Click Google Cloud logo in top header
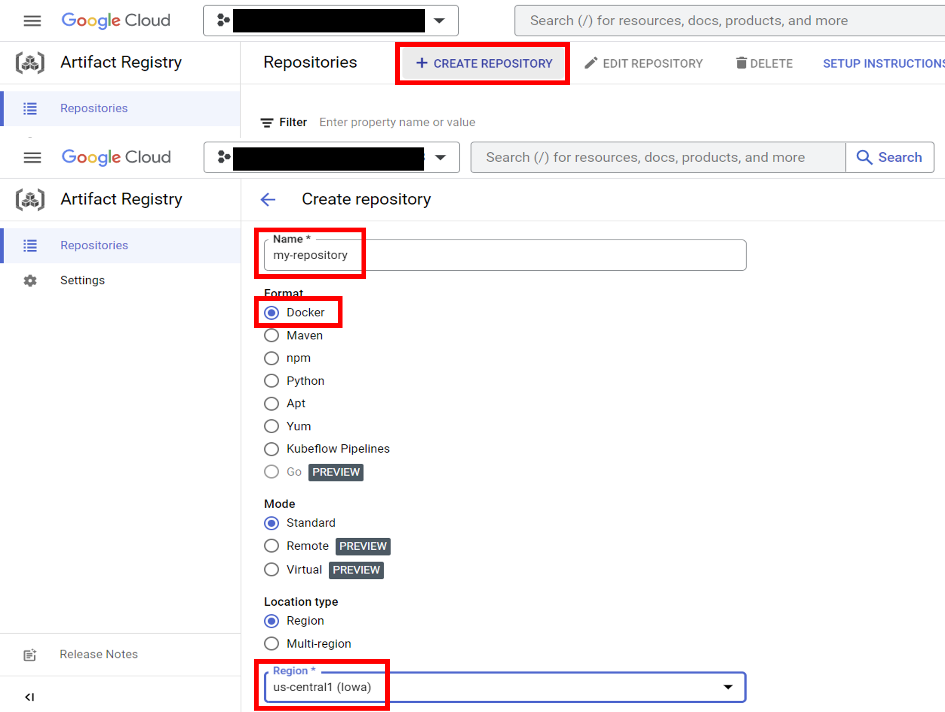945x712 pixels. (116, 20)
